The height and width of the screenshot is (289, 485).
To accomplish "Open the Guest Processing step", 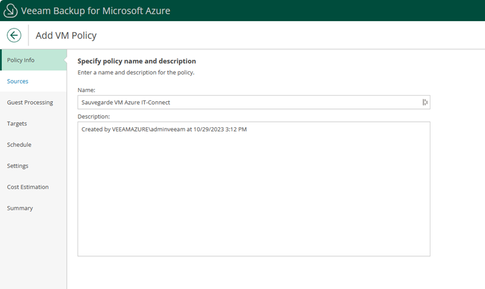I will 30,102.
